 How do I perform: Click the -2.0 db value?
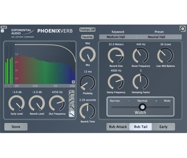pos(37,92)
